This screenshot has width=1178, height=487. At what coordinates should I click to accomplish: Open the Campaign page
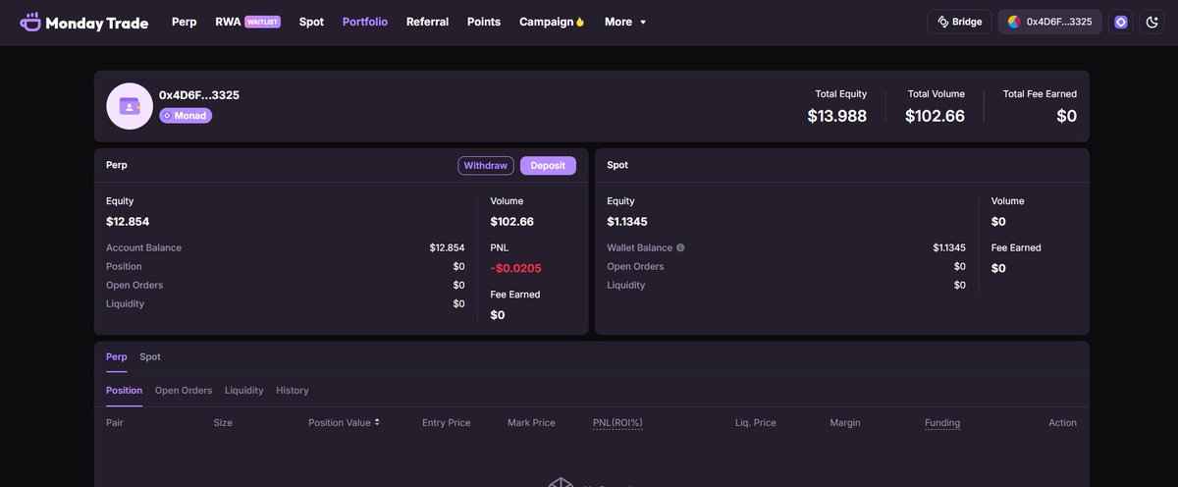tap(552, 22)
